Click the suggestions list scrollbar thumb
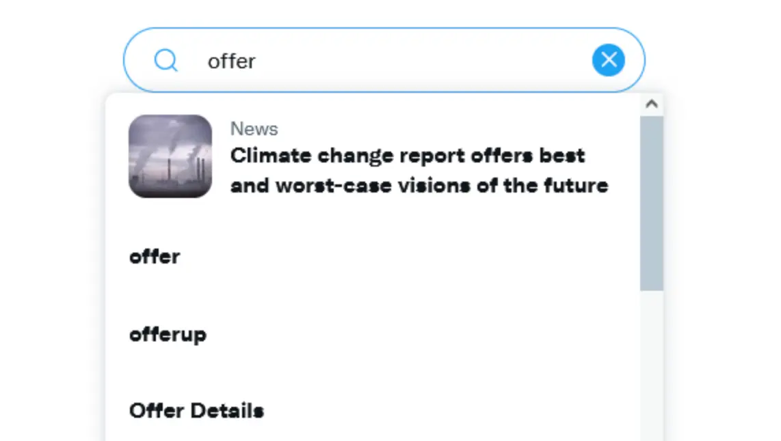Screen dimensions: 781x441 click(652, 203)
